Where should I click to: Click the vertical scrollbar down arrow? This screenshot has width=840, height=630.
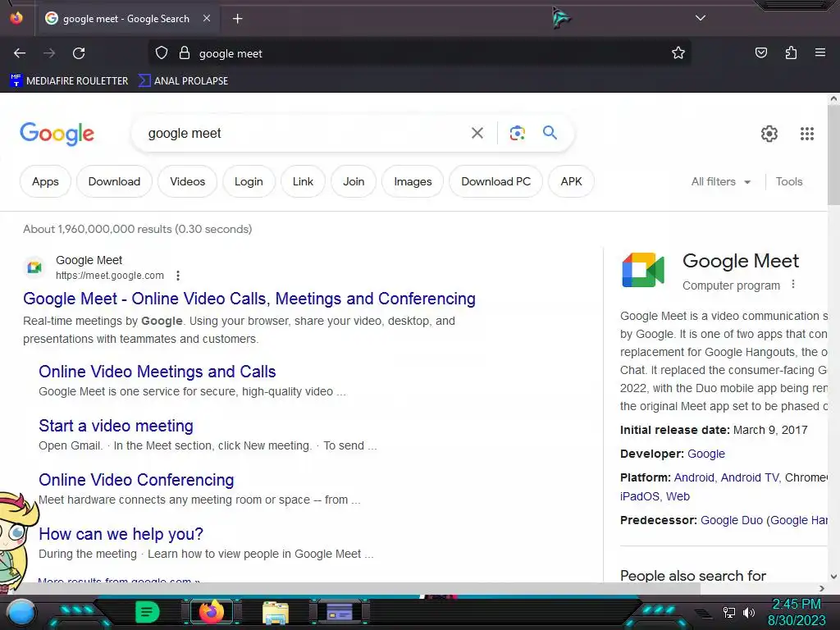[x=833, y=577]
